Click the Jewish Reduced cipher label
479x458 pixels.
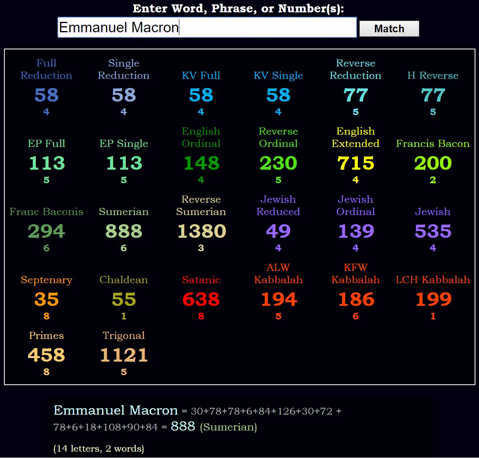coord(278,206)
